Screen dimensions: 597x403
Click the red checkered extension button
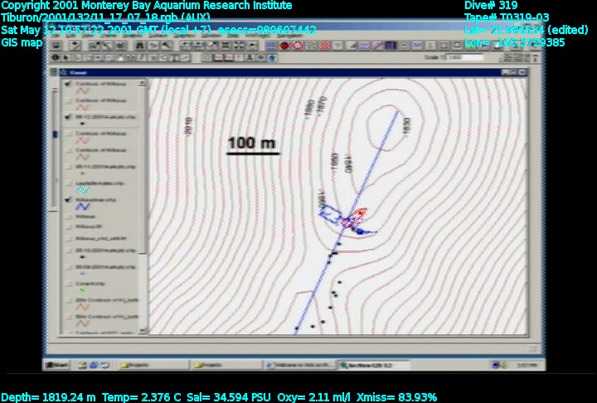(x=325, y=46)
